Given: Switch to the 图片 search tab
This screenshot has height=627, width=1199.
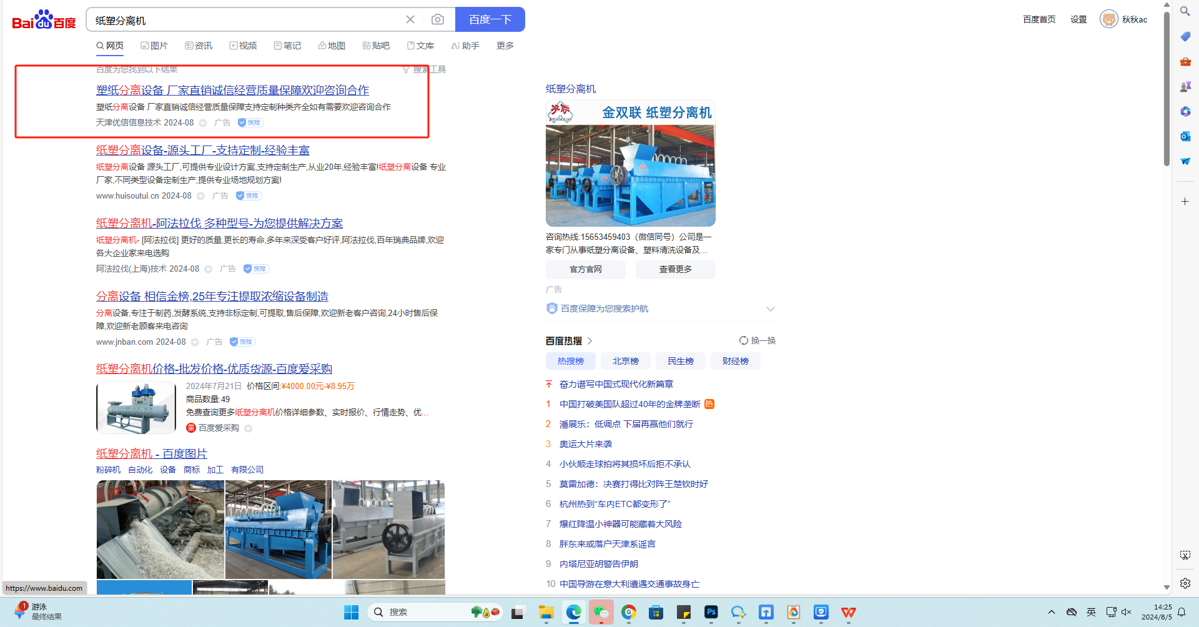Looking at the screenshot, I should tap(154, 46).
